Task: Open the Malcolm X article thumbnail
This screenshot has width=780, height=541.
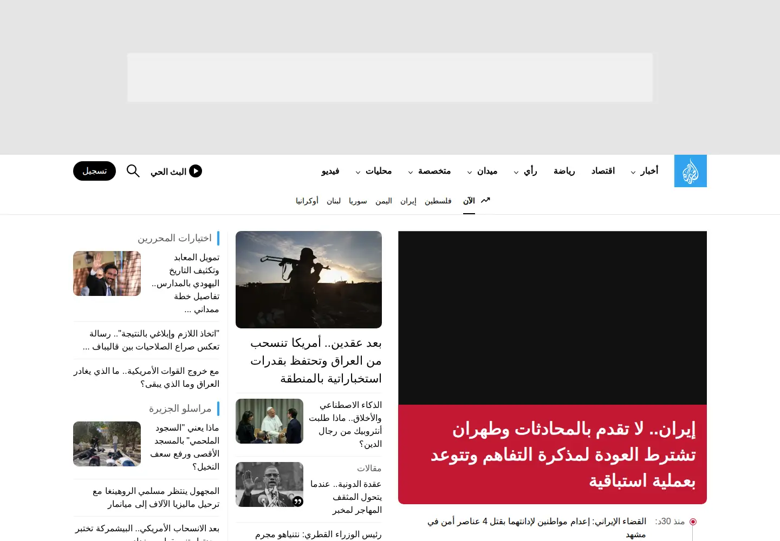Action: click(x=269, y=484)
